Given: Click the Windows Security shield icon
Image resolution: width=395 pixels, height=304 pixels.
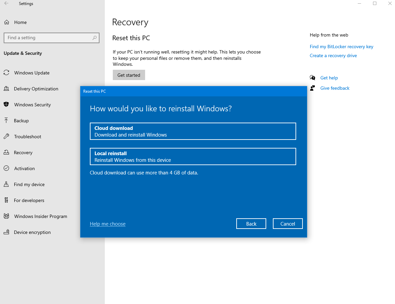Looking at the screenshot, I should (6, 105).
